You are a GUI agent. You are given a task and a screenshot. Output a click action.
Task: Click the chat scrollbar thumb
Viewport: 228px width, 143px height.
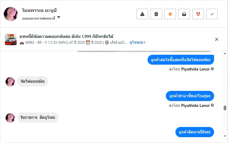click(x=225, y=108)
